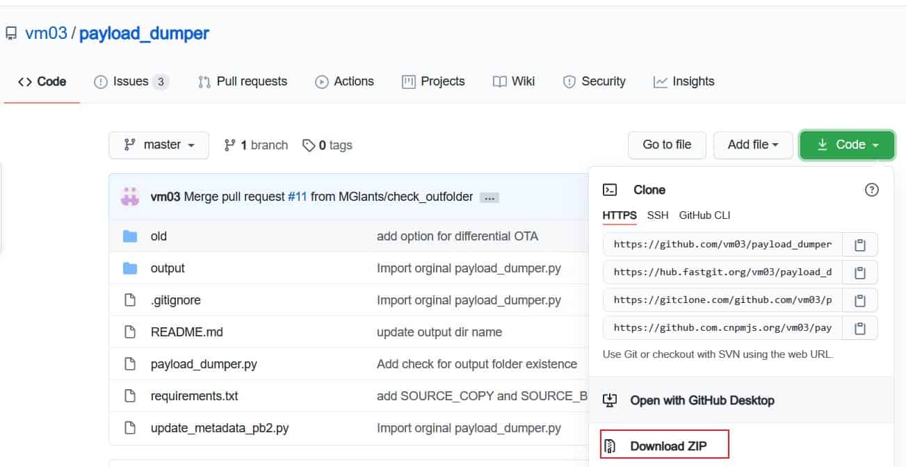Screen dimensions: 906x467
Task: Copy the hub.fastgit.org mirror URL
Action: [861, 272]
